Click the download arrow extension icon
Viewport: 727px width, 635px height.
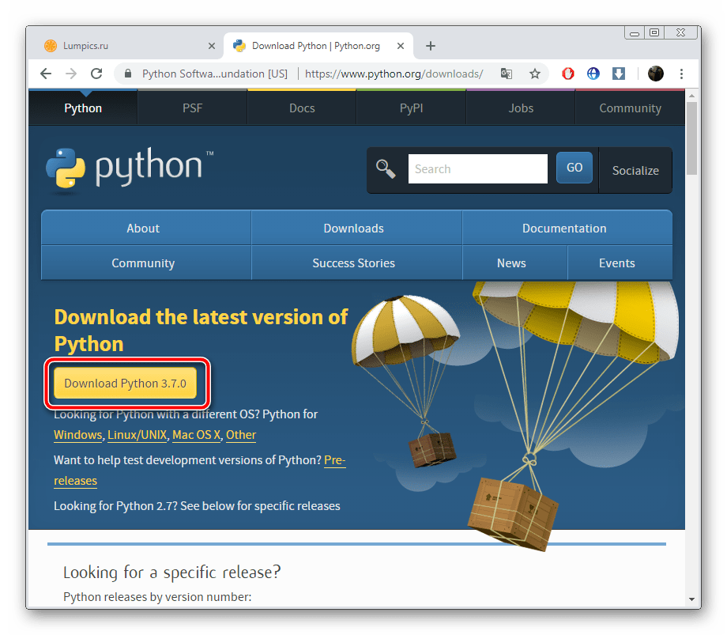[x=619, y=74]
